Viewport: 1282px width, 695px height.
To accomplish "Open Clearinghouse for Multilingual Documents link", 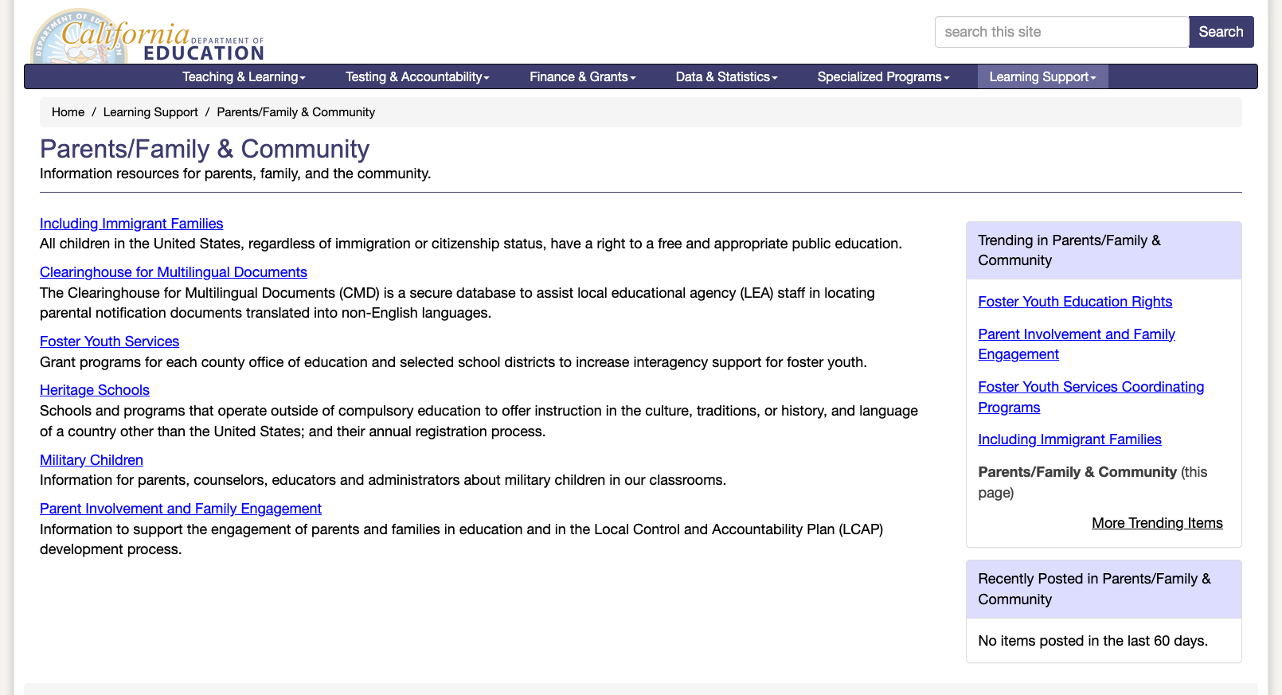I will (174, 272).
